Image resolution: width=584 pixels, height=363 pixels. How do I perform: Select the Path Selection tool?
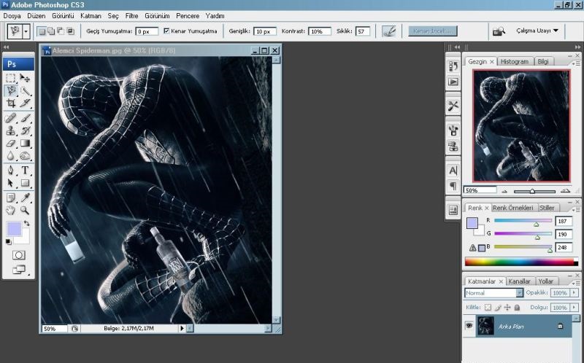coord(11,183)
